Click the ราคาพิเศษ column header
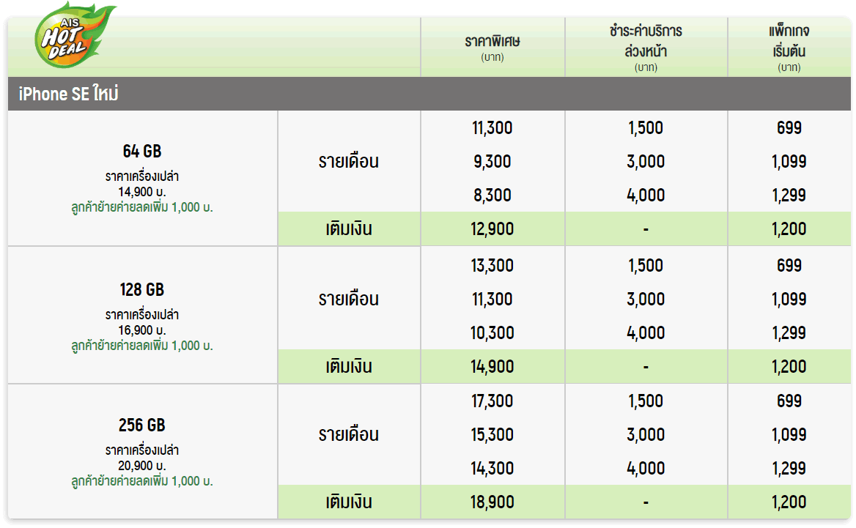Image resolution: width=856 pixels, height=528 pixels. click(492, 42)
